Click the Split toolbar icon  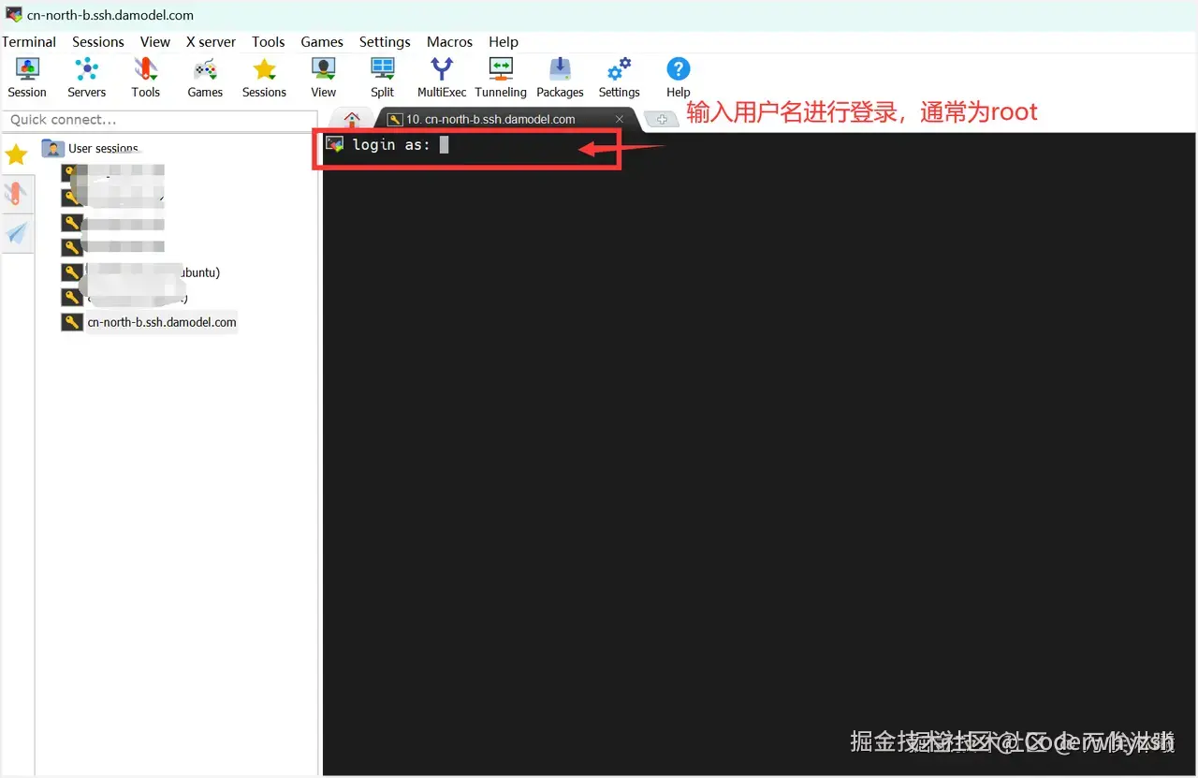pos(382,78)
